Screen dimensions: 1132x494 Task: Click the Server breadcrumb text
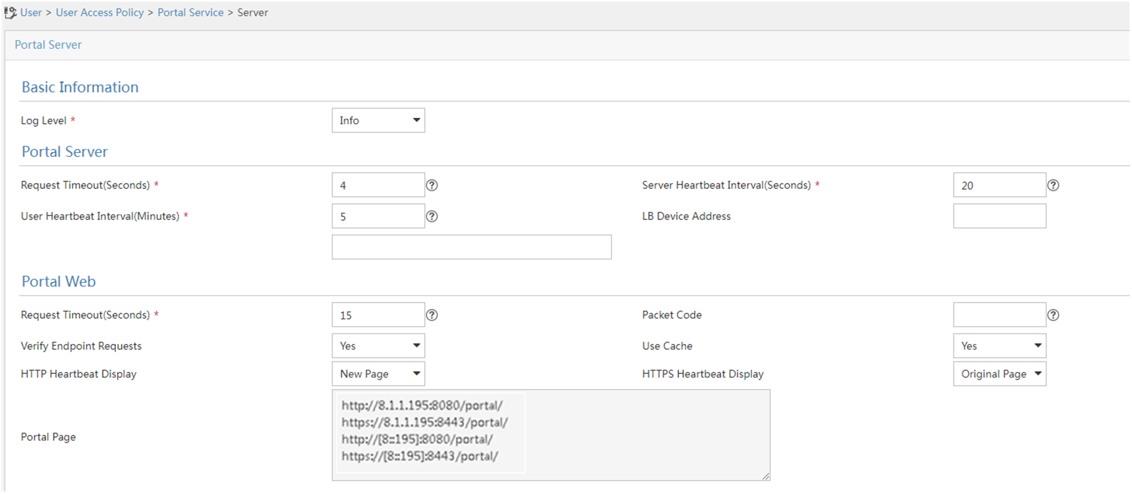pos(253,13)
